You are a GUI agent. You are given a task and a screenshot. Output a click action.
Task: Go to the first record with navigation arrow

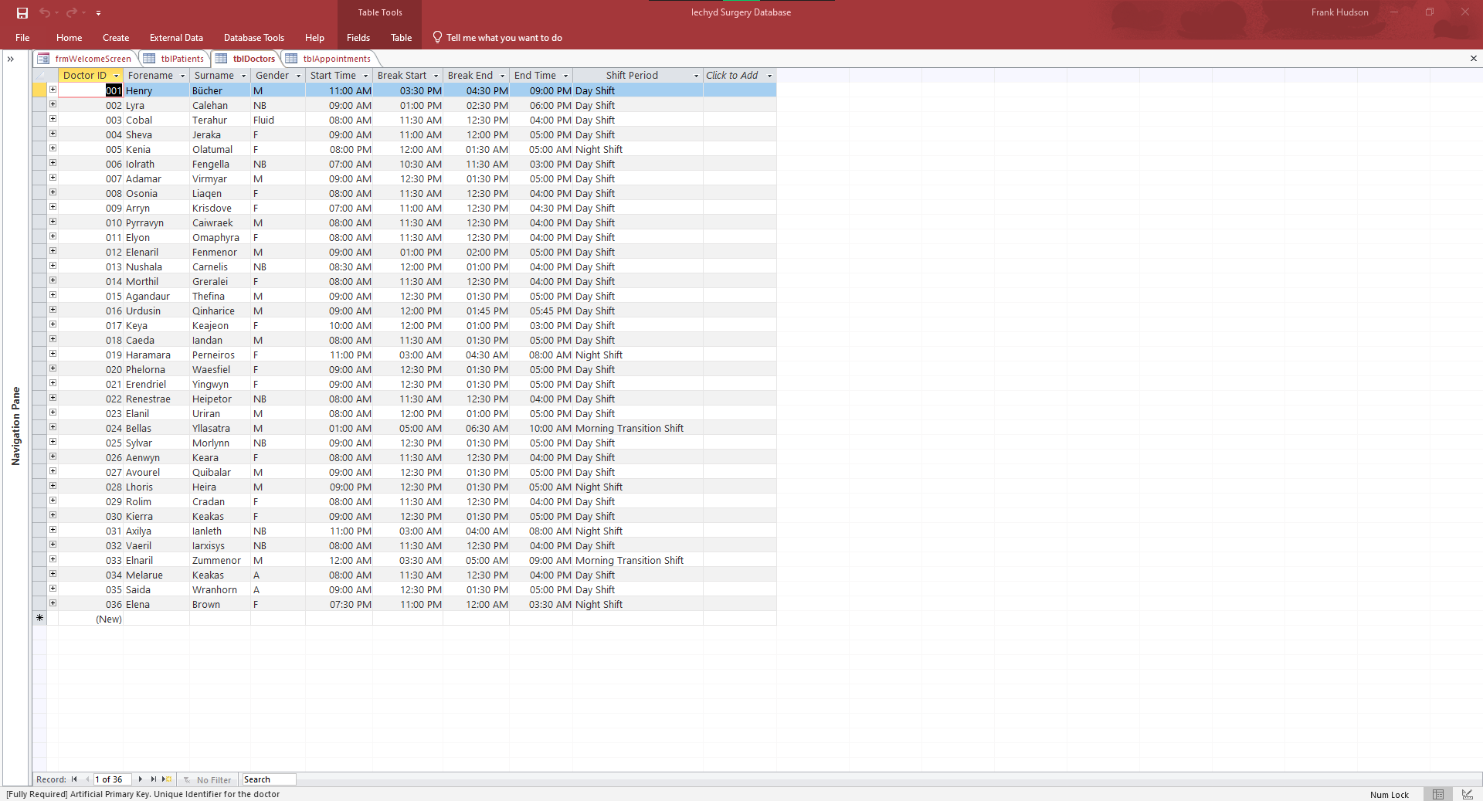(x=74, y=779)
